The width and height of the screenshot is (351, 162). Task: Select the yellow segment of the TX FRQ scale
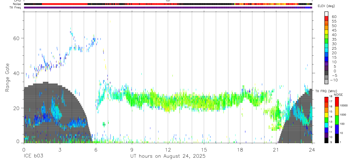[x=327, y=115]
